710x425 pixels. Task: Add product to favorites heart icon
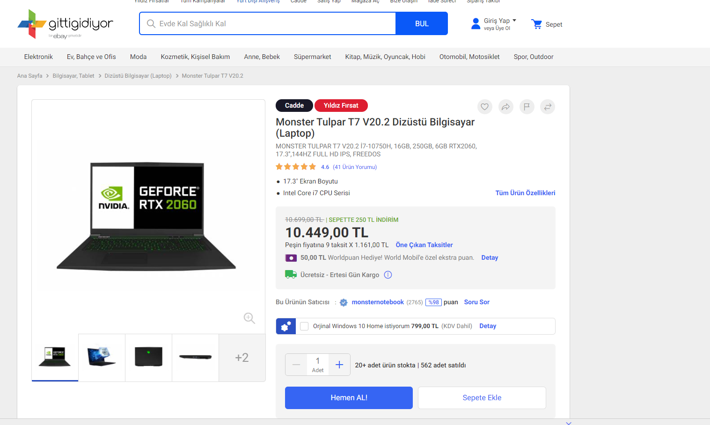[x=485, y=107]
